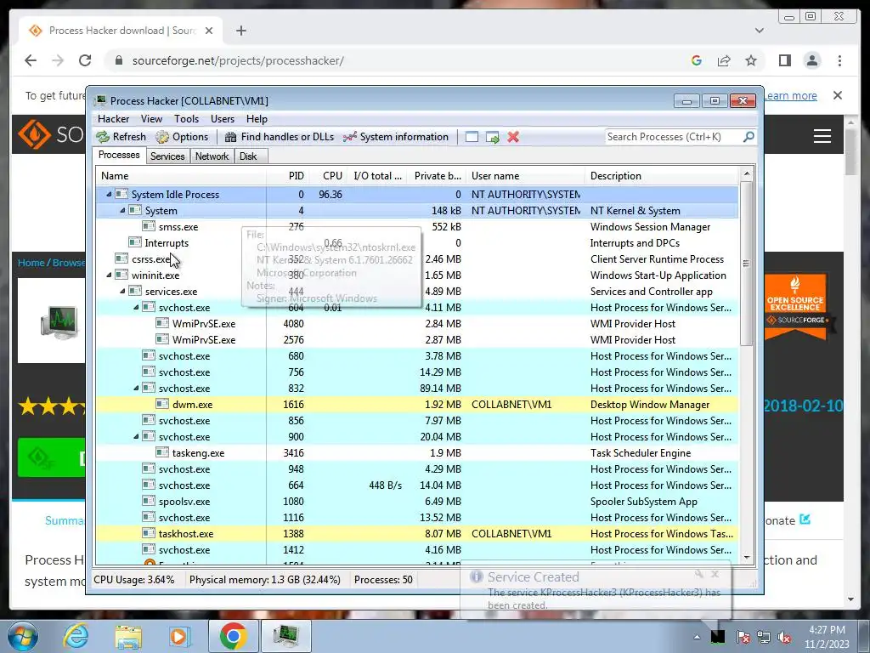Select the dwm.exe process row

click(x=416, y=404)
